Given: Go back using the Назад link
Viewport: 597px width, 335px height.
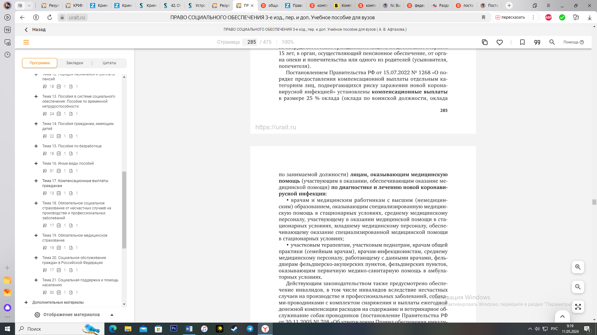Looking at the screenshot, I should [35, 29].
